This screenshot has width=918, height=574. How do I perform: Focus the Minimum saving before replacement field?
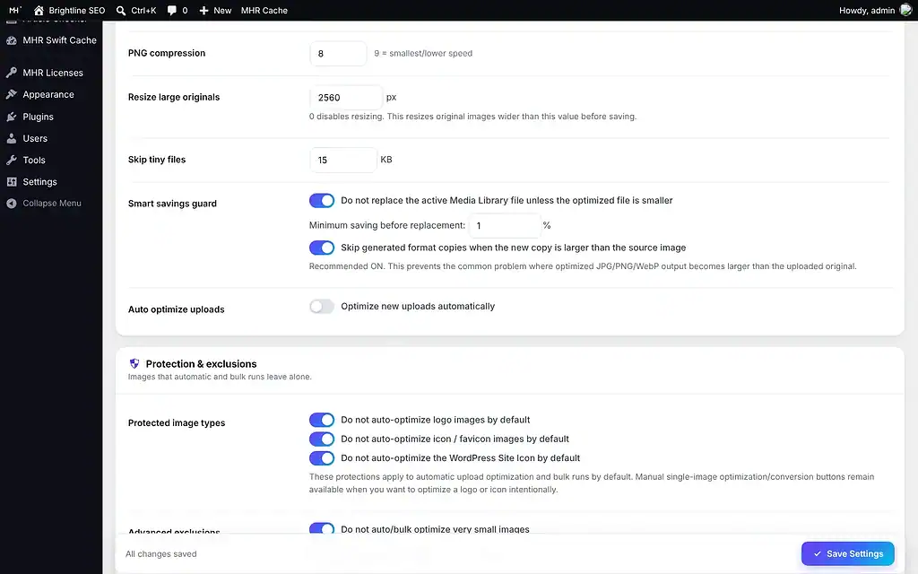click(505, 225)
